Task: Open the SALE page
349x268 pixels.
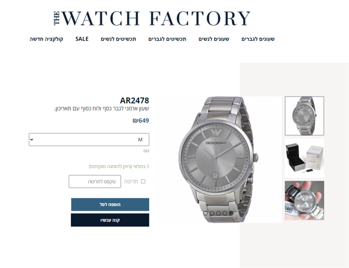Action: 82,39
